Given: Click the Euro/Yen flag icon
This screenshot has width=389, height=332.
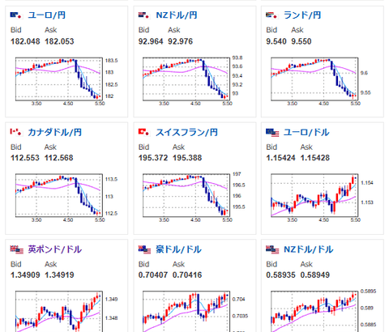Looking at the screenshot, I should pos(16,15).
